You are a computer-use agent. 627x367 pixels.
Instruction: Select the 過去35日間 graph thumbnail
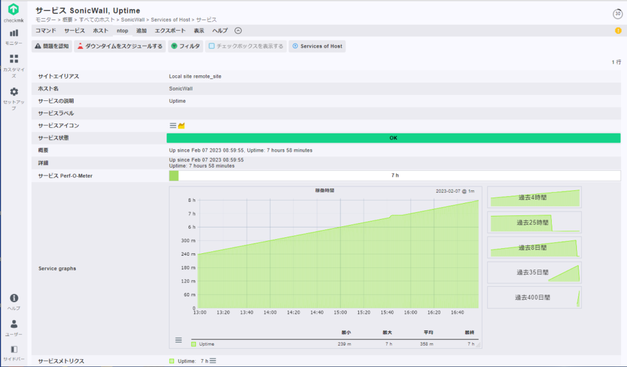(534, 272)
